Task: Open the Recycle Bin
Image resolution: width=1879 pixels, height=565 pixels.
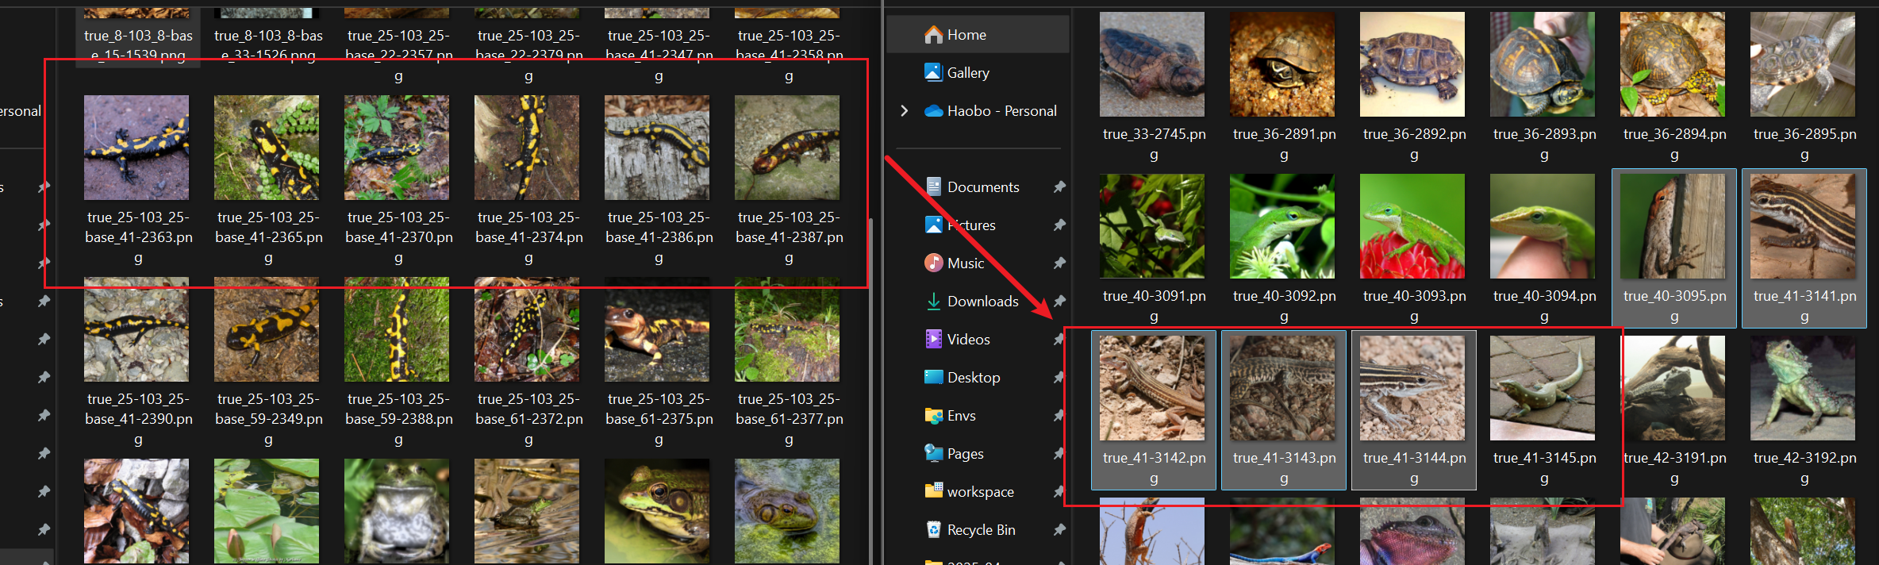Action: [x=981, y=530]
